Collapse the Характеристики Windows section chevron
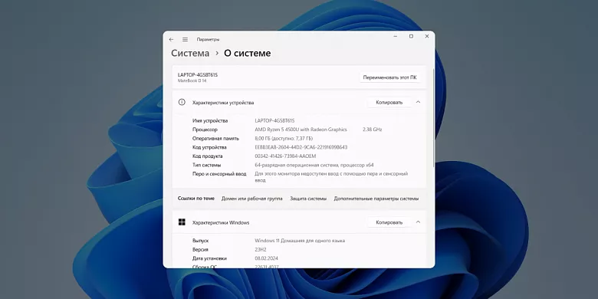 tap(418, 222)
